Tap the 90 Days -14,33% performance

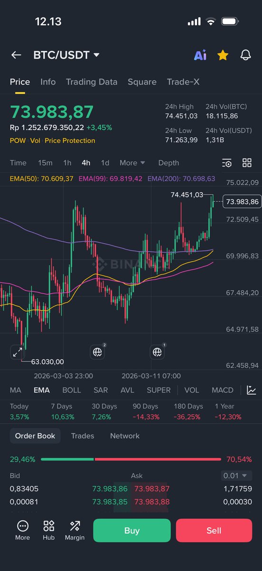coord(146,412)
